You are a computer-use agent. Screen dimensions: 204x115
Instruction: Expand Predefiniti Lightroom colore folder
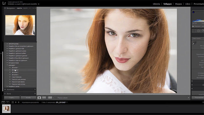pos(7,51)
